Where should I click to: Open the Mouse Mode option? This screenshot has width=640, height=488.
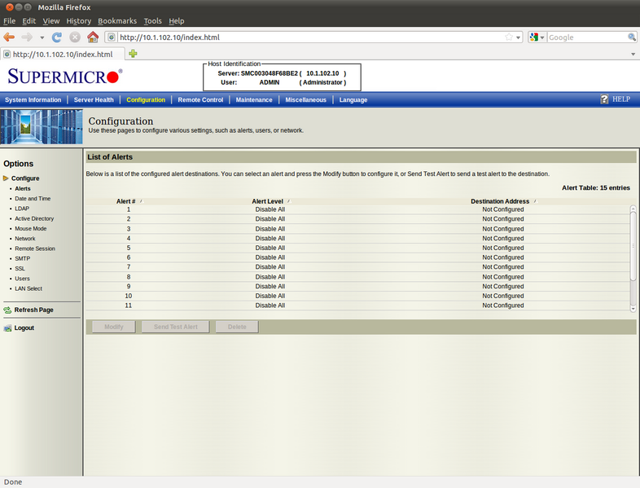(31, 228)
